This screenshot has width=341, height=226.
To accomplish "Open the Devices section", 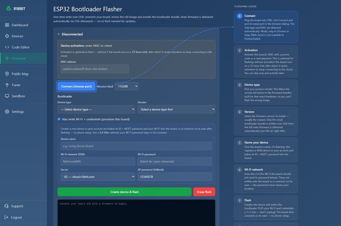I will tap(24, 36).
